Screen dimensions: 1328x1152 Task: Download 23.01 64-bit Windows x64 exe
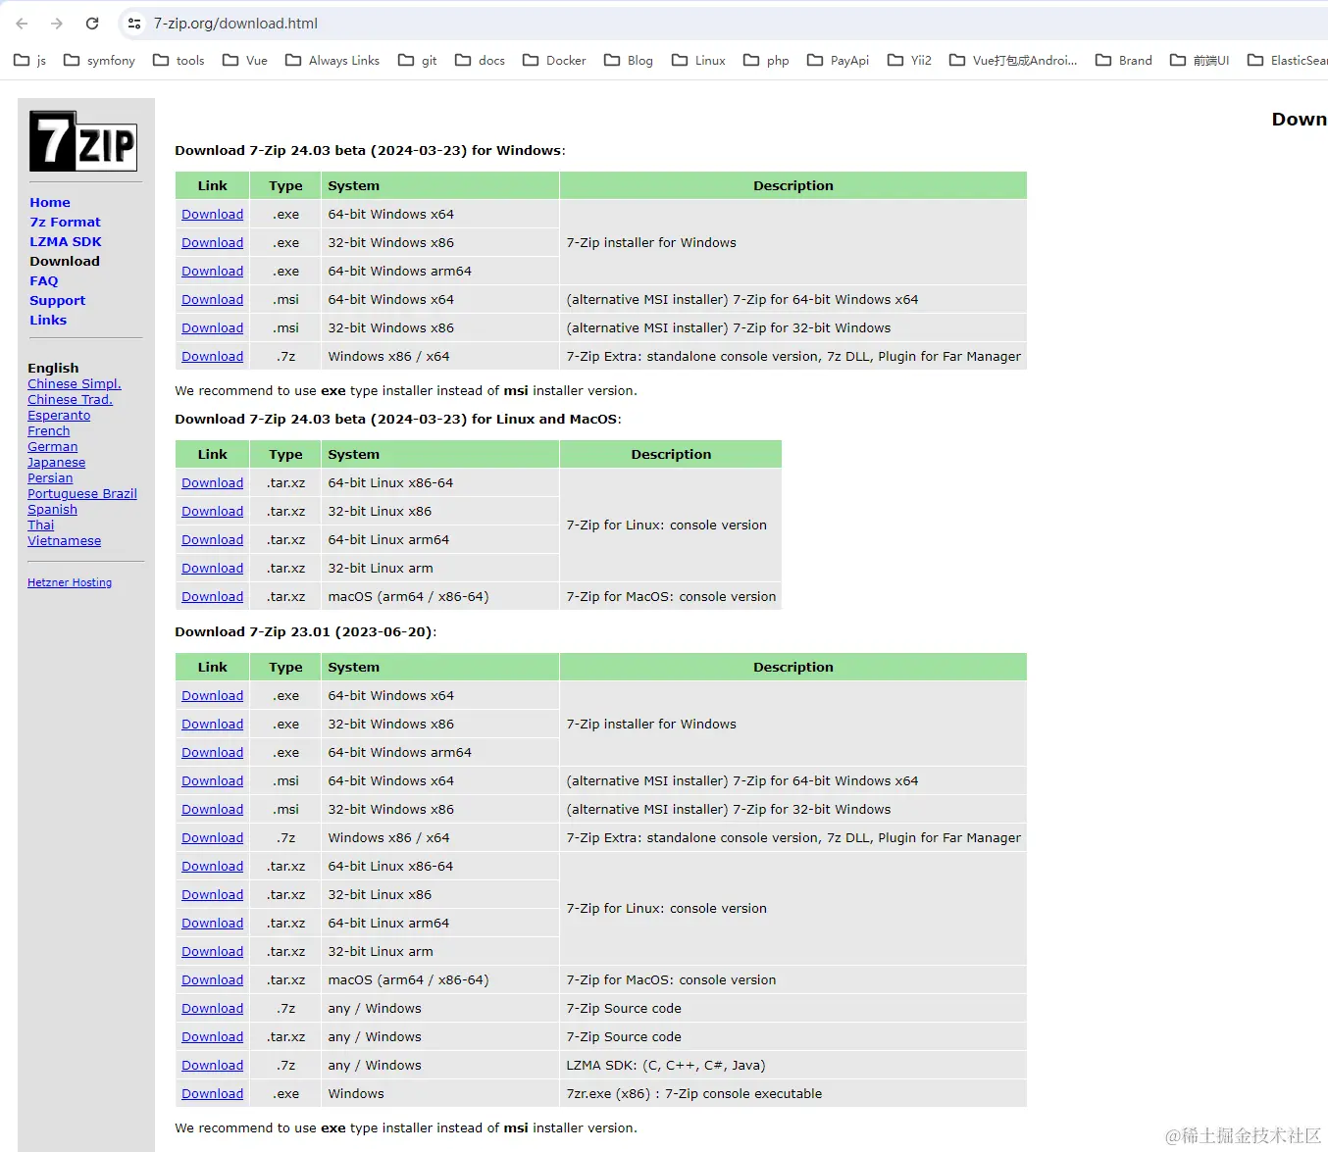point(212,695)
